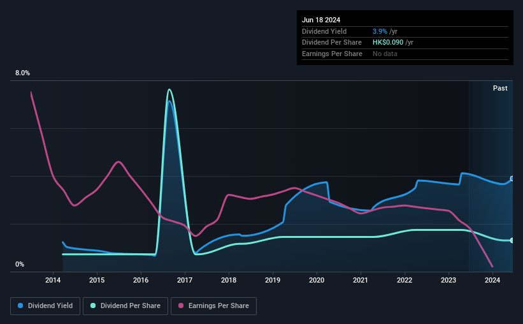Click the 2014 x-axis label

point(53,280)
